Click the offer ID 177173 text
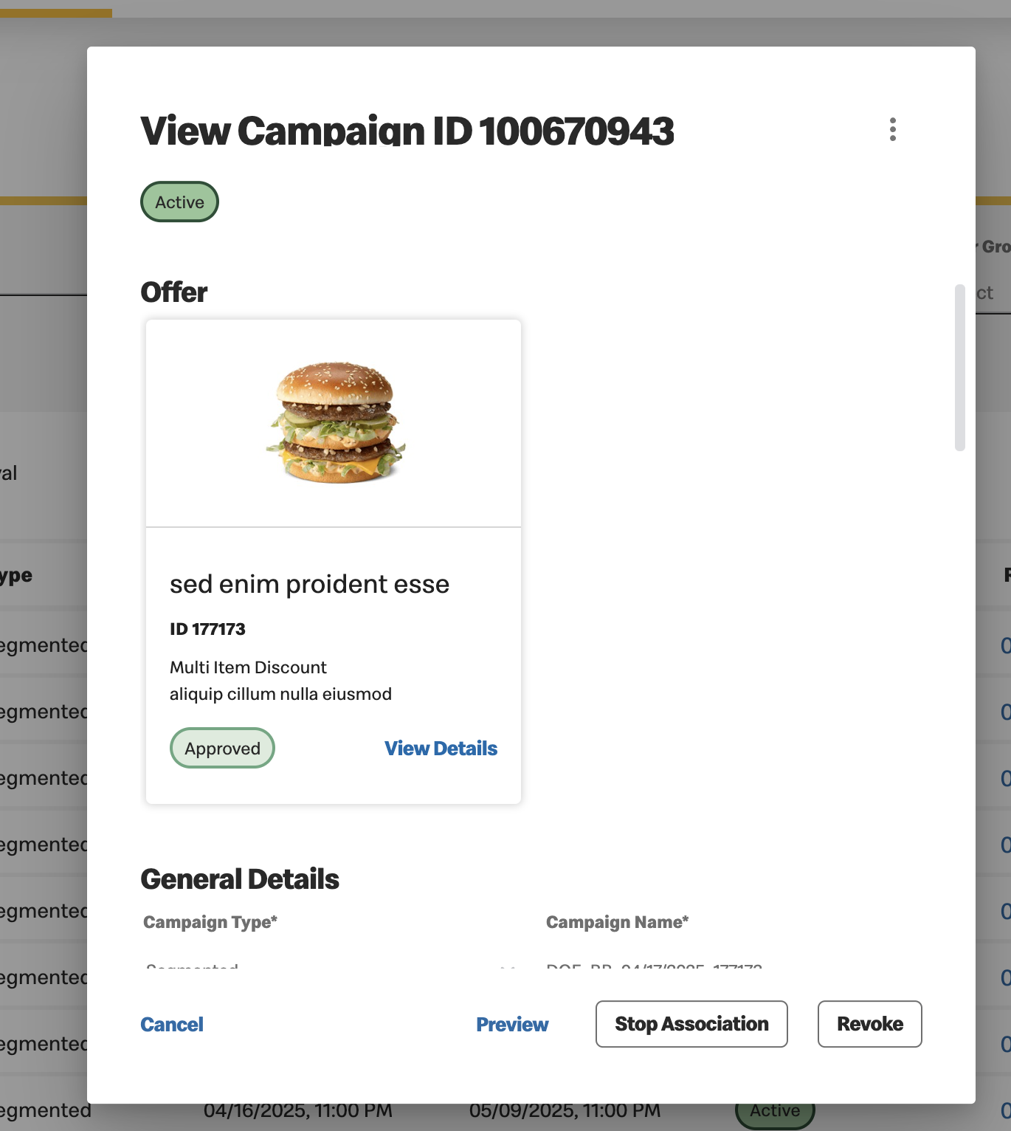The height and width of the screenshot is (1131, 1011). click(x=207, y=629)
